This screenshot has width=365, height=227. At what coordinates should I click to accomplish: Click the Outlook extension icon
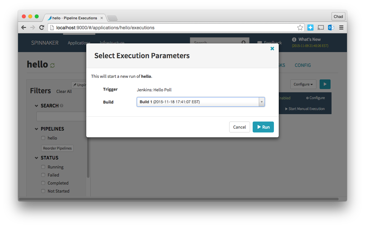tap(331, 28)
